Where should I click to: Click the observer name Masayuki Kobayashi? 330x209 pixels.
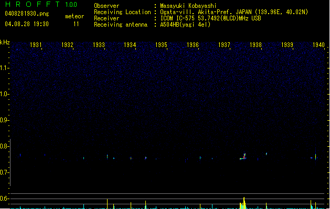188,6
